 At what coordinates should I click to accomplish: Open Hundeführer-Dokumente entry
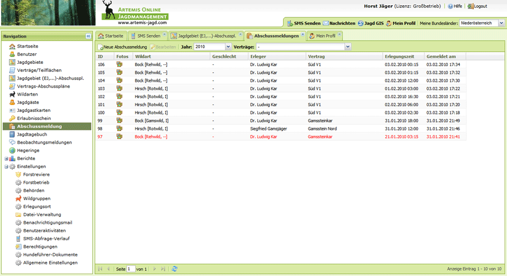(x=50, y=255)
